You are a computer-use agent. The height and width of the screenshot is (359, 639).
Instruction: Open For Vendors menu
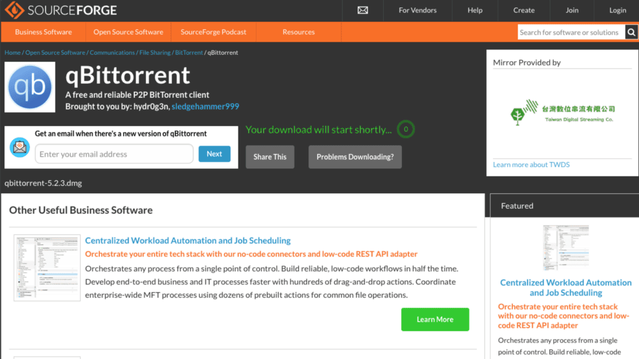417,10
